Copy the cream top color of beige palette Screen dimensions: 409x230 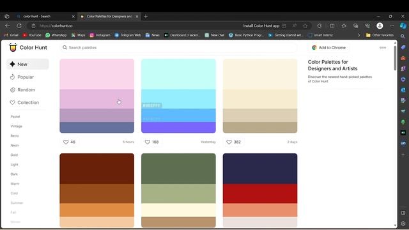point(260,74)
